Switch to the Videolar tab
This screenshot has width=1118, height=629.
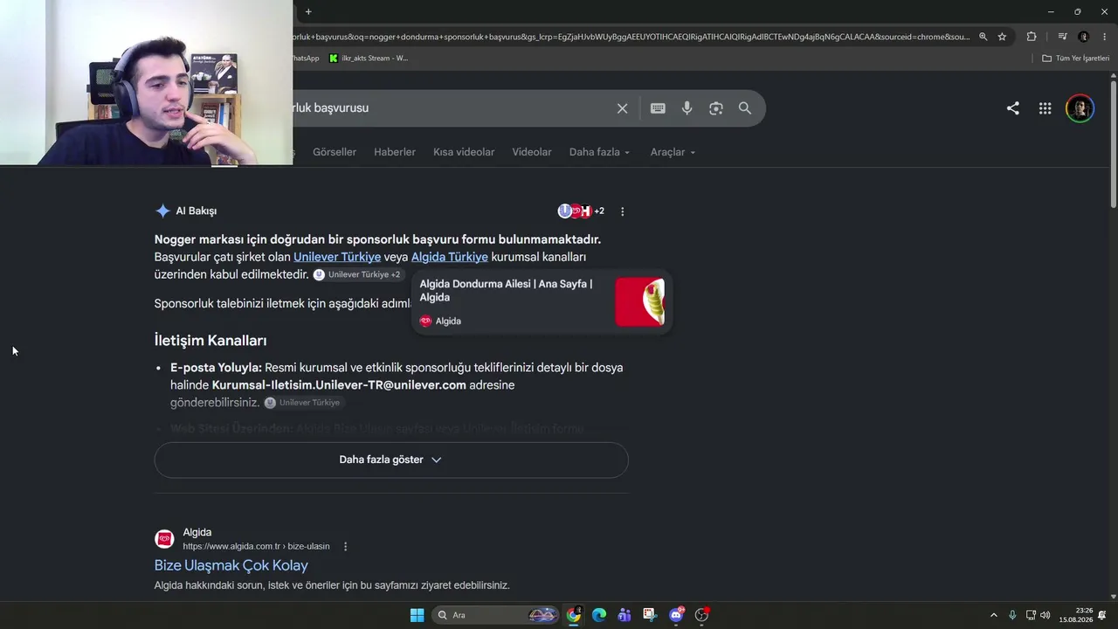coord(532,152)
